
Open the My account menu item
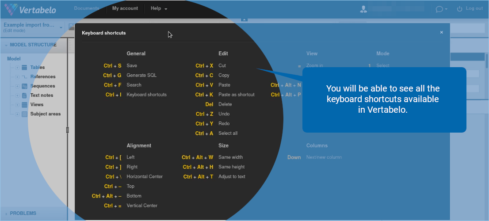point(125,8)
